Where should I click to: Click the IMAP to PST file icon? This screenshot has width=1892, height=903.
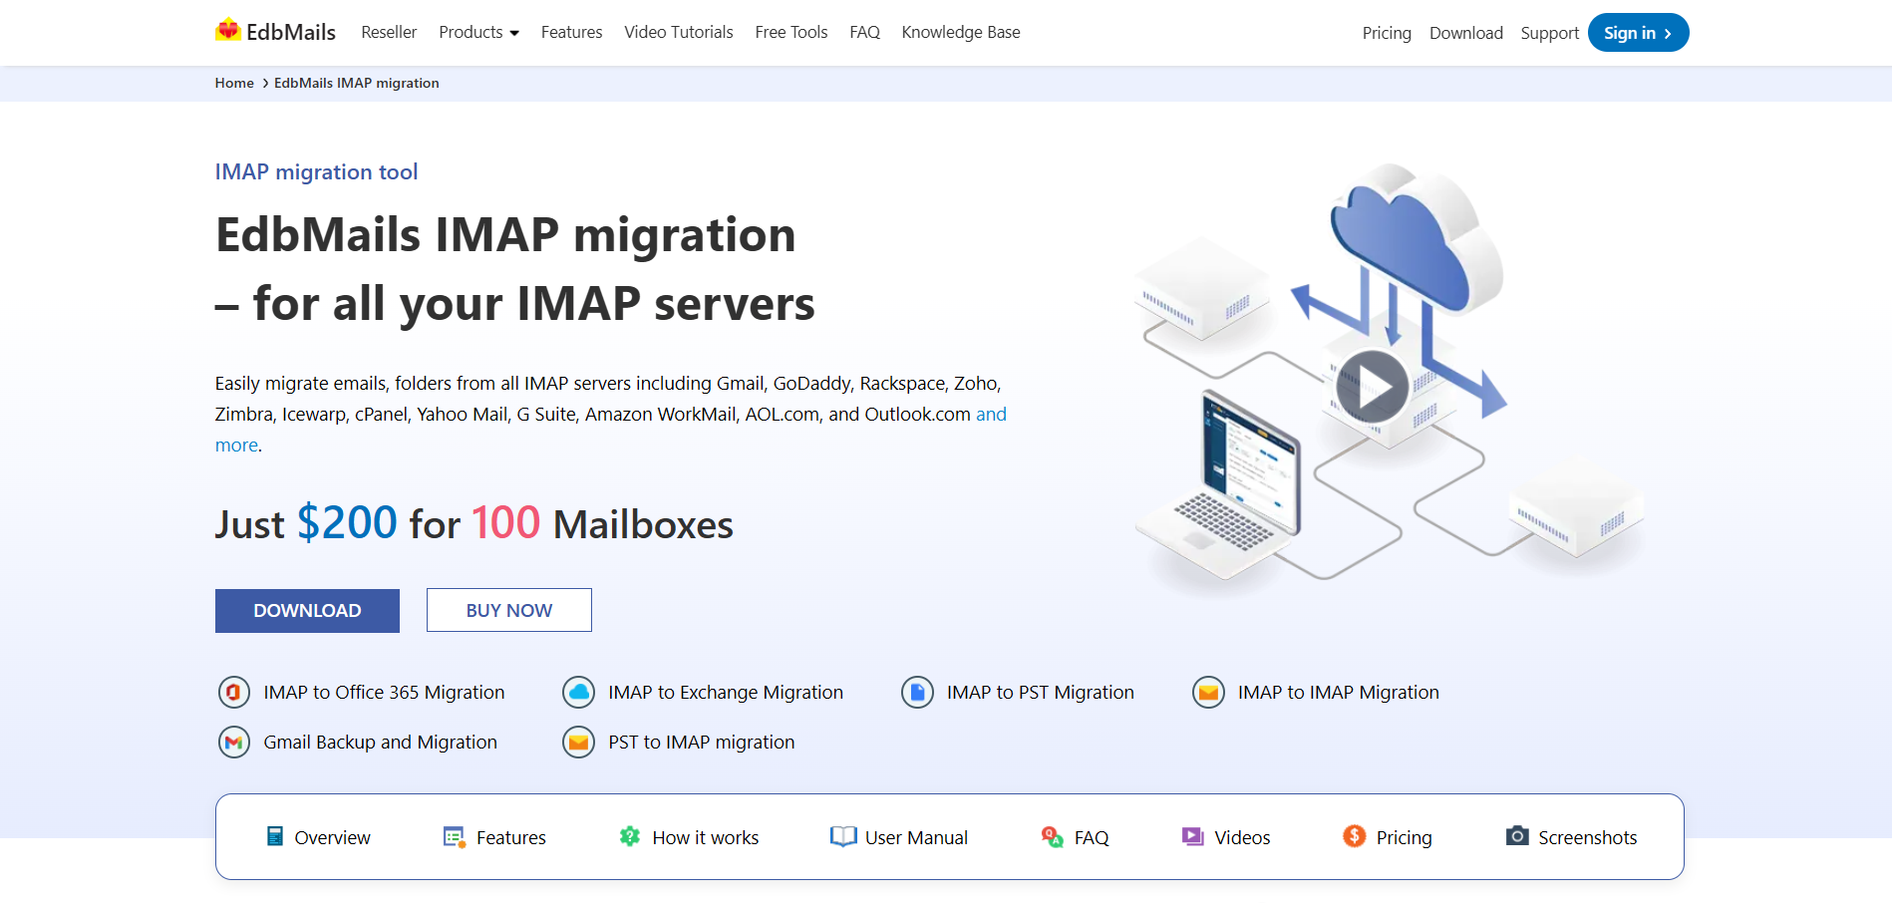click(x=917, y=692)
